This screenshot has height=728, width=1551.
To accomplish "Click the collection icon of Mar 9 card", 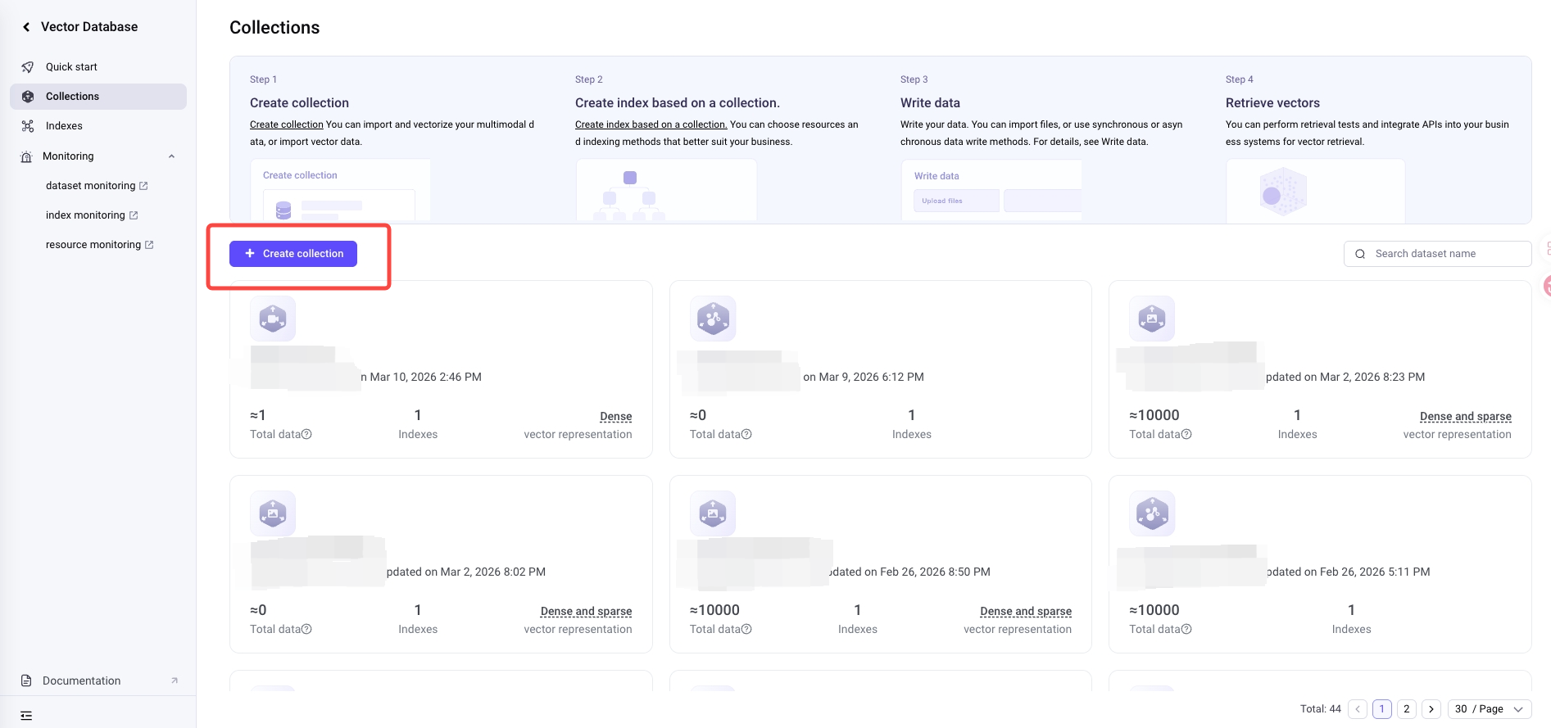I will coord(713,319).
